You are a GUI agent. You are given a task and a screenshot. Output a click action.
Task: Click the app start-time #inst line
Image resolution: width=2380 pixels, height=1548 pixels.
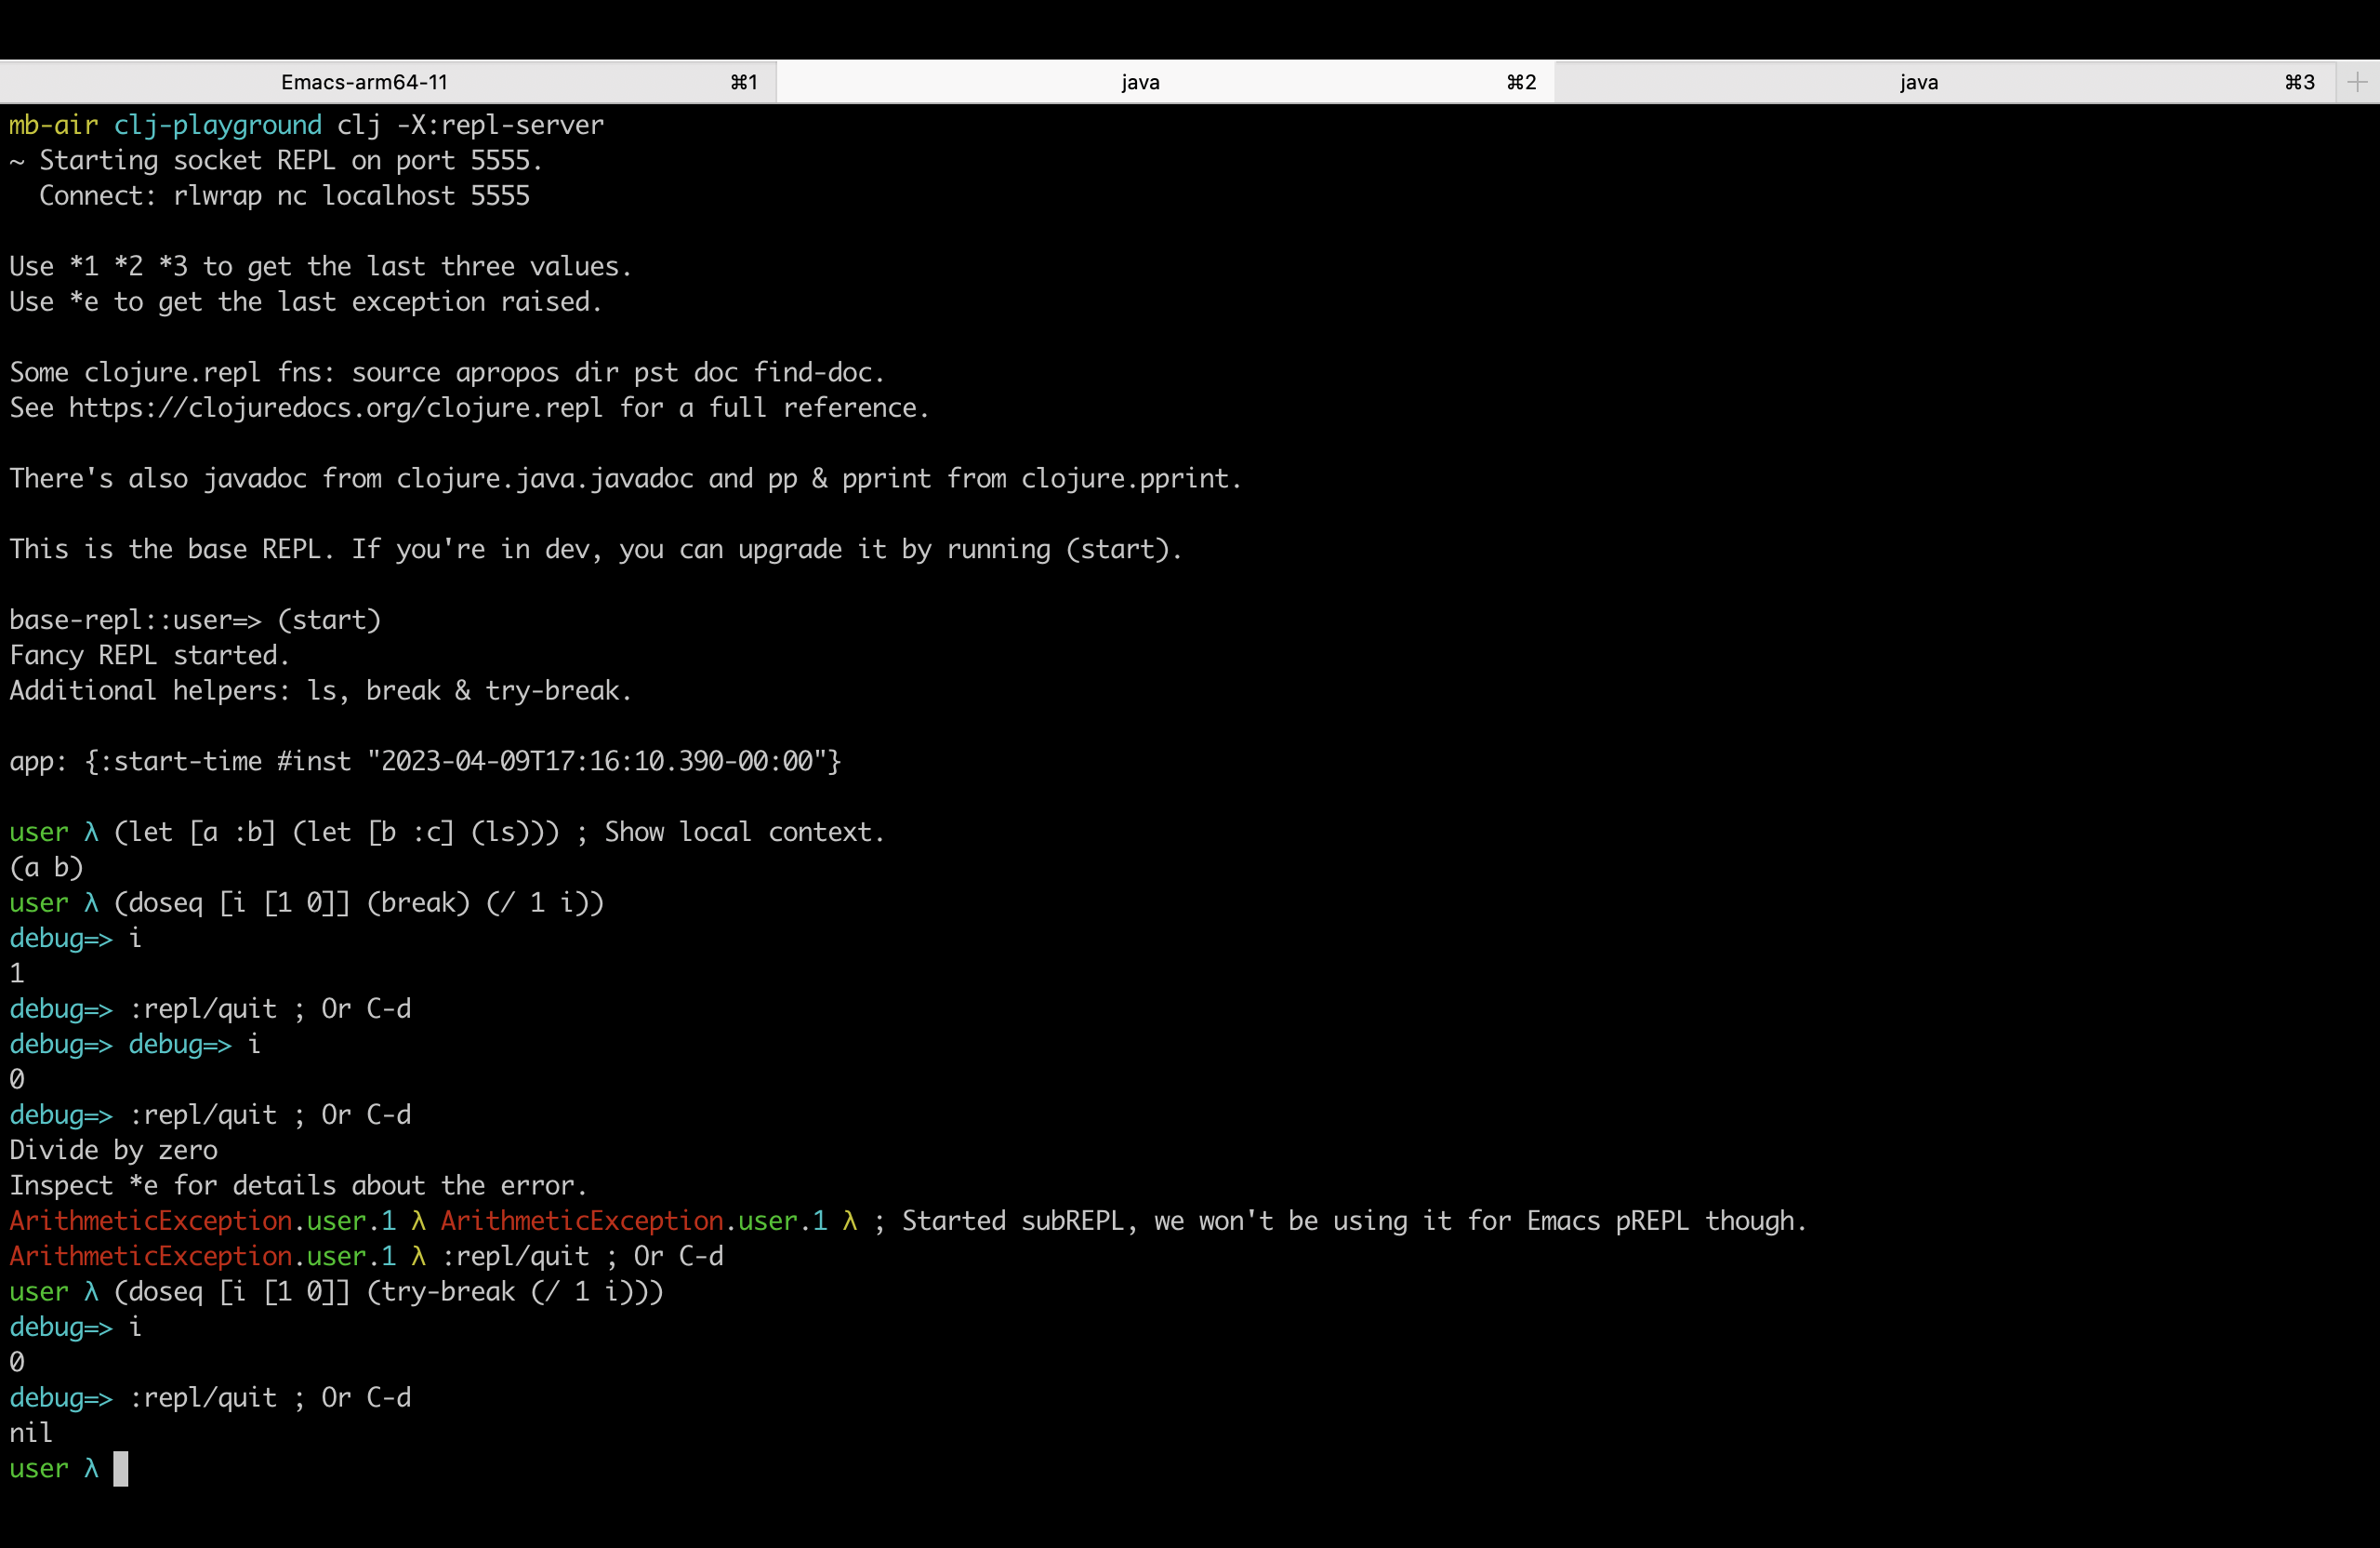(425, 762)
